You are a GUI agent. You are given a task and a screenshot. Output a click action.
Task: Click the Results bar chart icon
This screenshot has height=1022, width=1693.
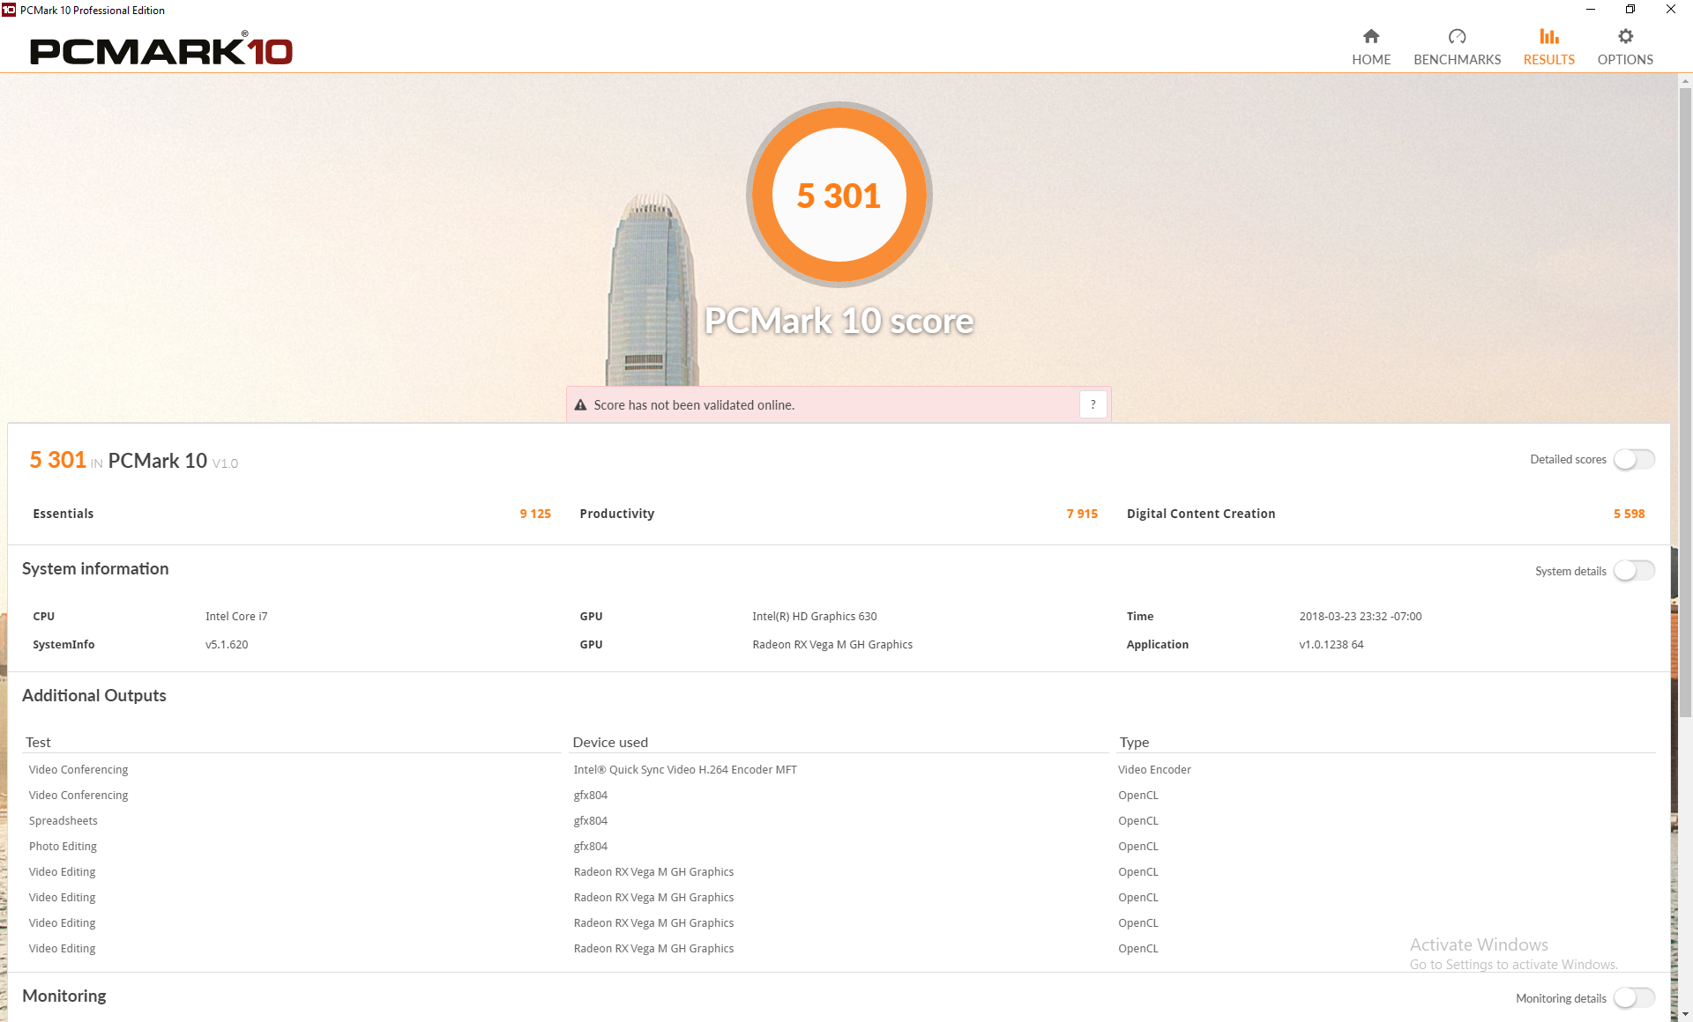coord(1548,36)
